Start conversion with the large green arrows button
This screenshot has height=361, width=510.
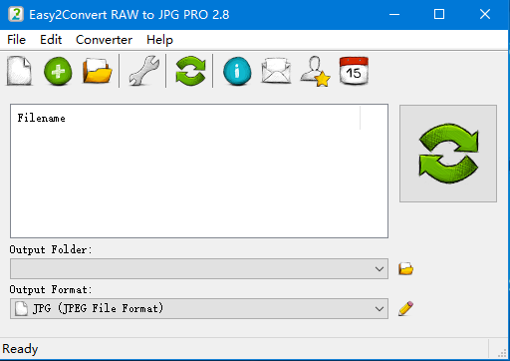[448, 154]
